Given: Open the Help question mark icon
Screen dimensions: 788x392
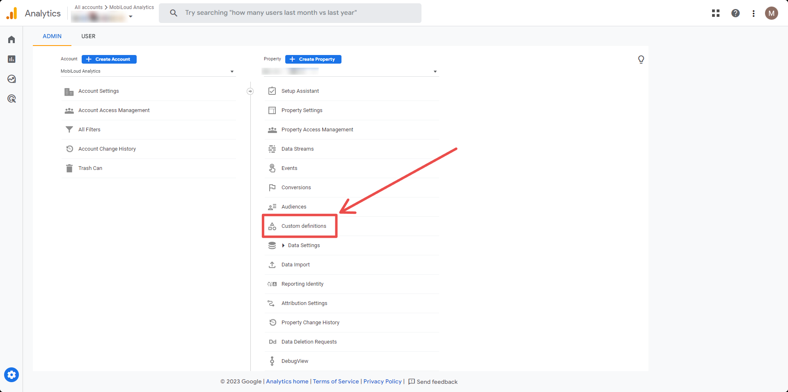Looking at the screenshot, I should pos(735,13).
